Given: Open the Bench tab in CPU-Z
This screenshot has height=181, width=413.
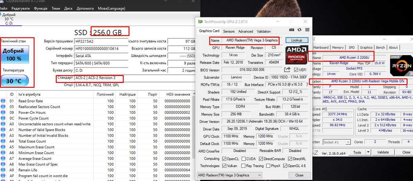Looking at the screenshot, I should (380, 47).
